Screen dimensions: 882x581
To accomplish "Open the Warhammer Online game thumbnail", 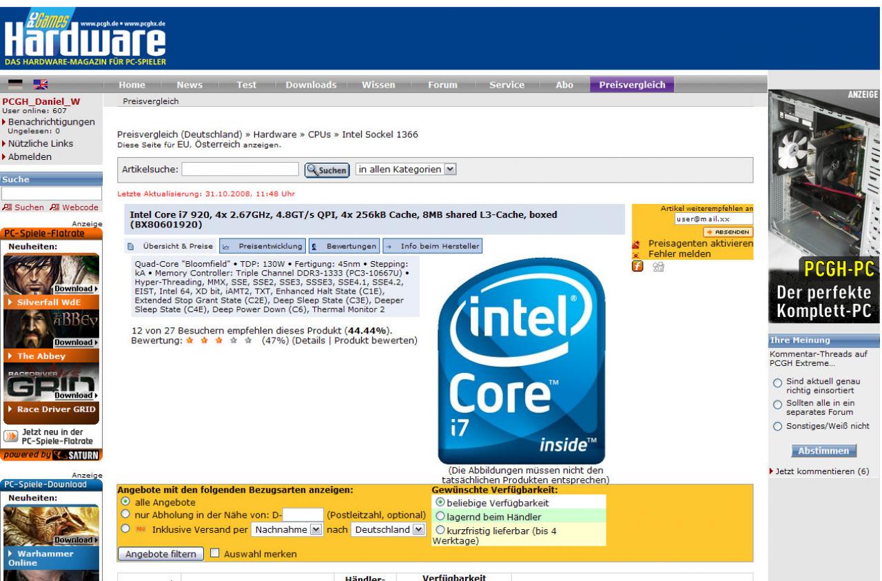I will point(52,524).
